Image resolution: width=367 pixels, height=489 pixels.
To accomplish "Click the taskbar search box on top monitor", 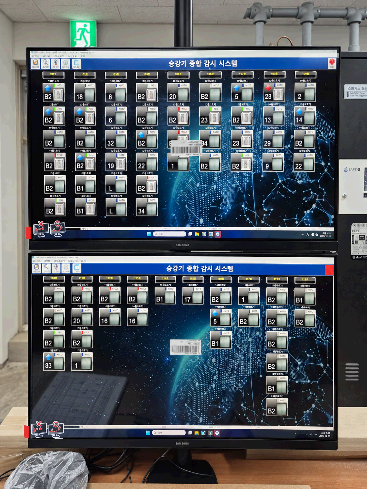I will coord(170,234).
